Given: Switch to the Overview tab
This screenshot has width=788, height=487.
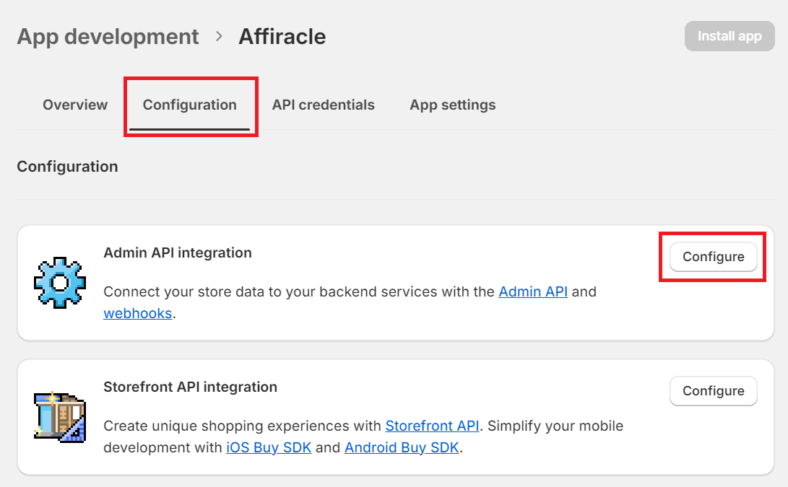Looking at the screenshot, I should (75, 105).
